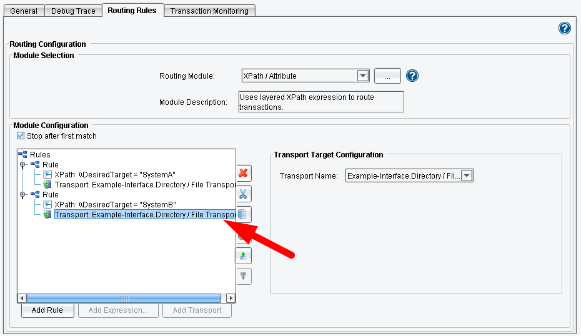Screen dimensions: 581x336
Task: Open help via top-right question mark icon
Action: pos(565,28)
